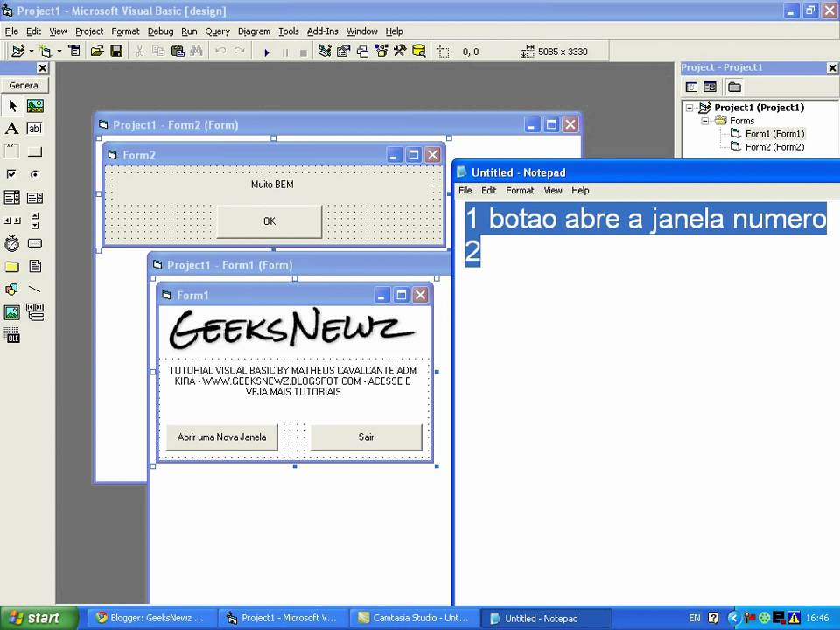
Task: Select the Label control tool
Action: pos(11,129)
